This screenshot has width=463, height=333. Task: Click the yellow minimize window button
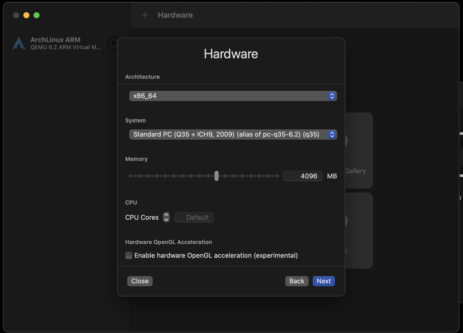pyautogui.click(x=26, y=15)
